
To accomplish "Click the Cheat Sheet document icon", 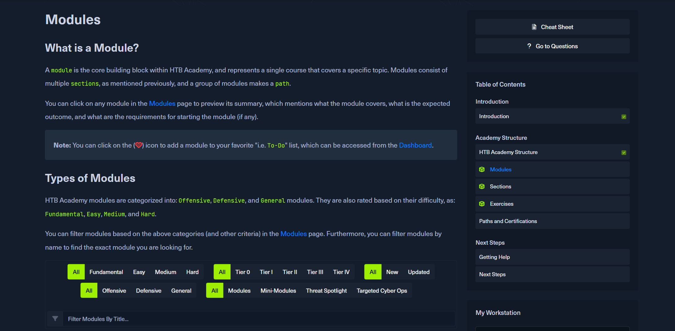I will pos(534,27).
